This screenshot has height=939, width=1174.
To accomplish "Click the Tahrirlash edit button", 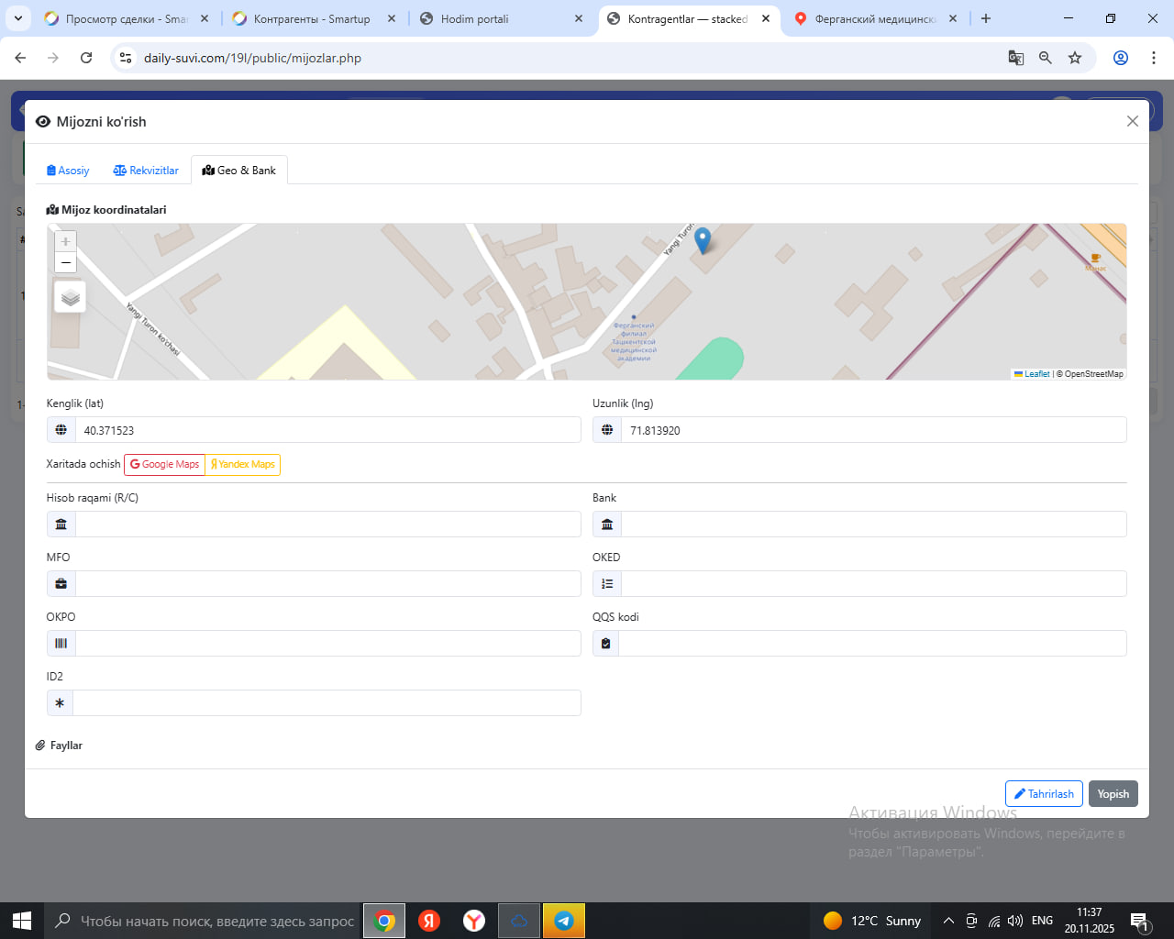I will click(x=1044, y=794).
